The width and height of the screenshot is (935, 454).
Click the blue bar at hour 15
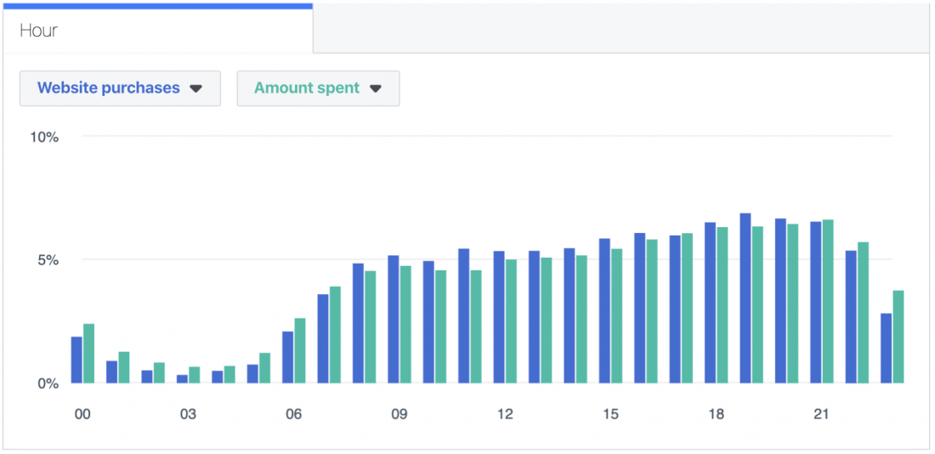coord(604,311)
